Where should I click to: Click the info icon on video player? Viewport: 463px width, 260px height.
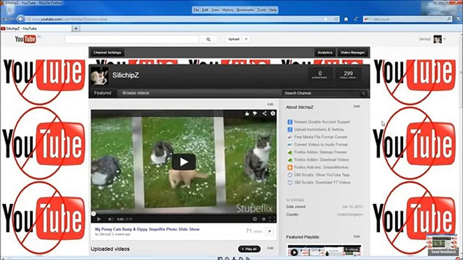(273, 113)
